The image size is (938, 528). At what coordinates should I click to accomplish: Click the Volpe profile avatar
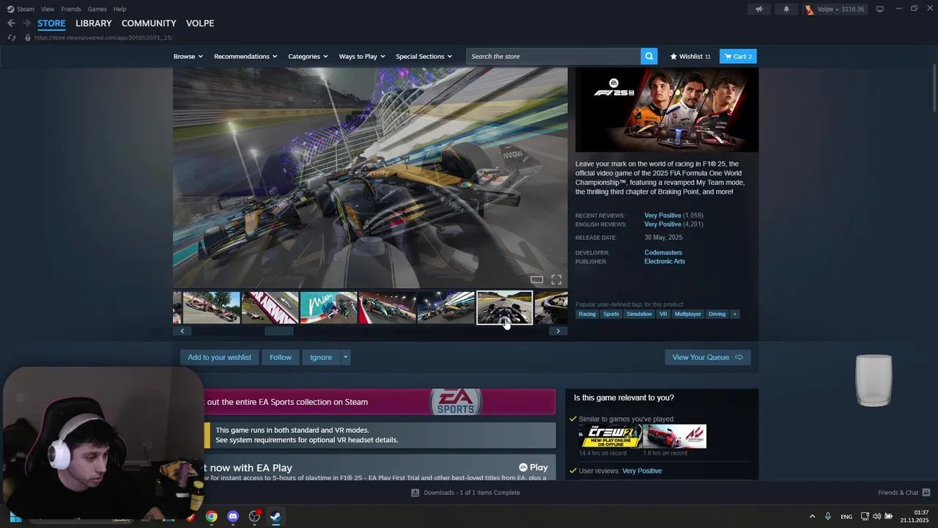[809, 9]
